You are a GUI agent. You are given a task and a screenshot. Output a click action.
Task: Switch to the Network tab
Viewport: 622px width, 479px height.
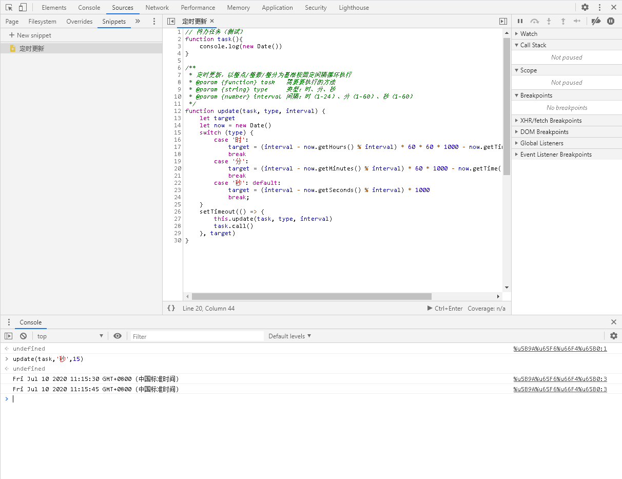pyautogui.click(x=157, y=7)
